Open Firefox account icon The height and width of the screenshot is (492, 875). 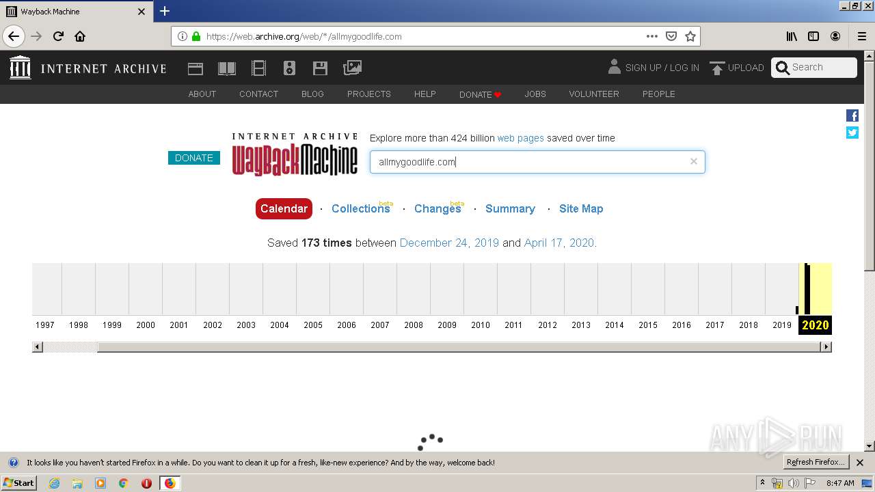click(835, 36)
